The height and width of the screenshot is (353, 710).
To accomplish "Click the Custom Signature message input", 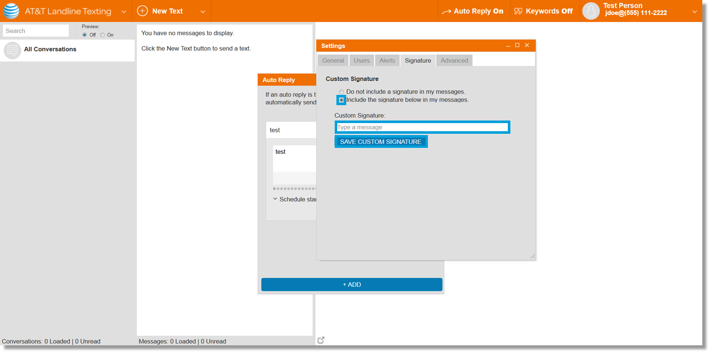I will (x=422, y=127).
